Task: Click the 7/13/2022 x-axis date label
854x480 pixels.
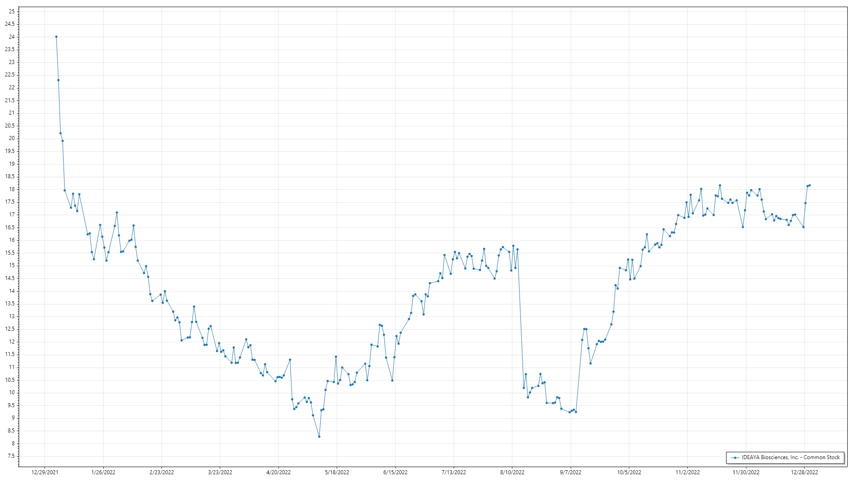Action: [x=454, y=472]
